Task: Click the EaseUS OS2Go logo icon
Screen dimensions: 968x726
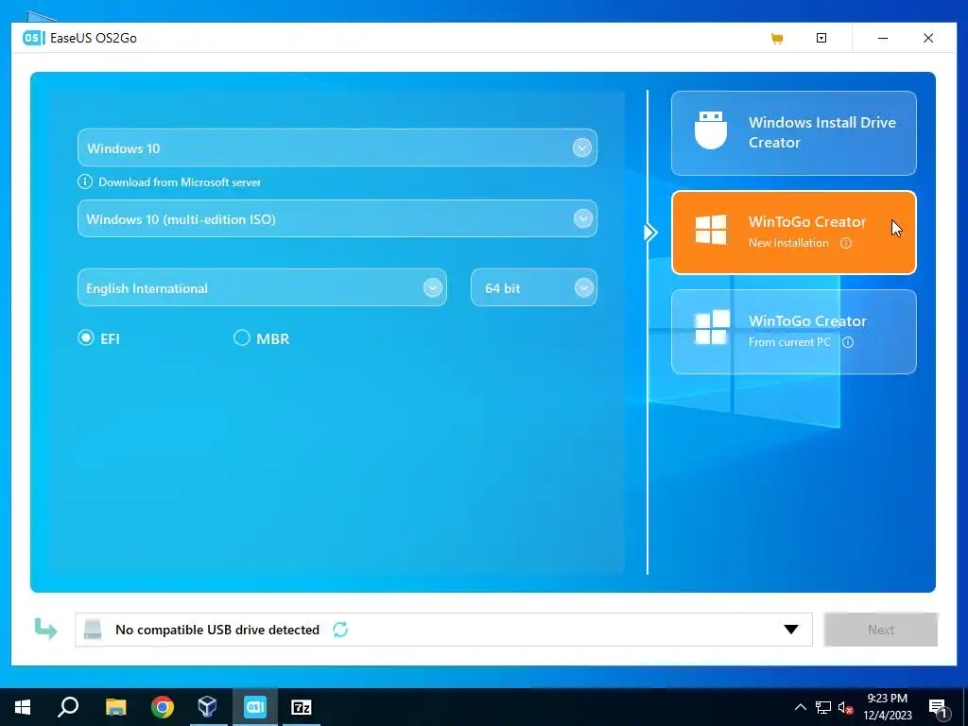Action: [34, 38]
